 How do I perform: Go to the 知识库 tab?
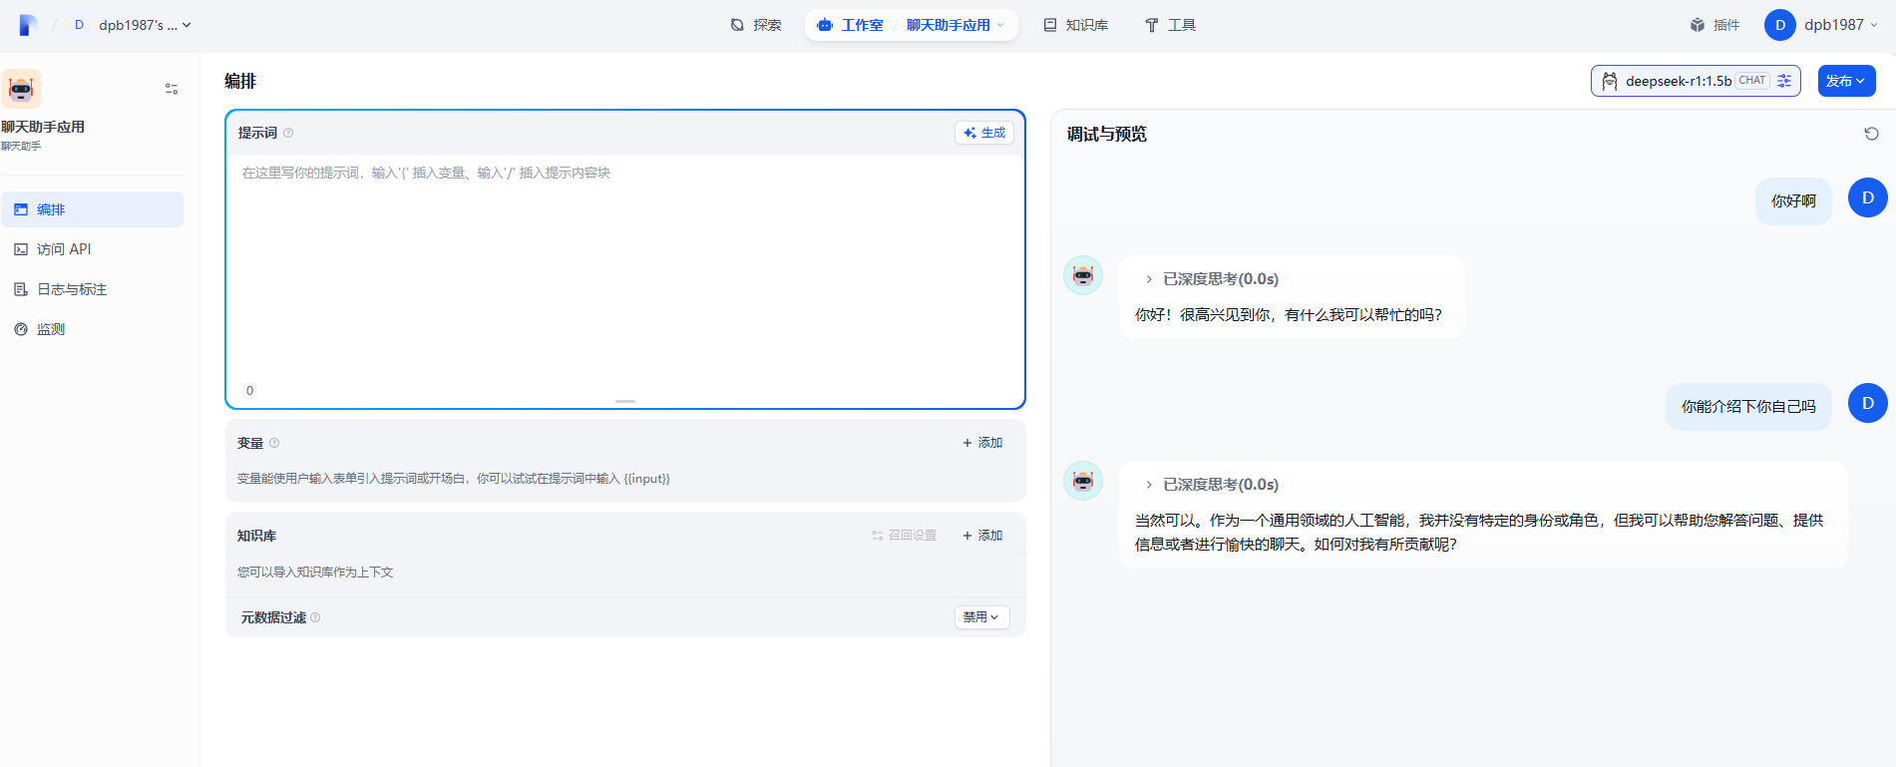click(x=1075, y=25)
